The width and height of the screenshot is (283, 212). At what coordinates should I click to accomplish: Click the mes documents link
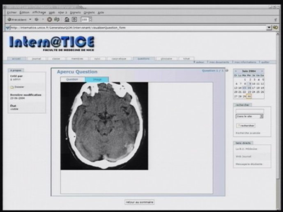[218, 62]
